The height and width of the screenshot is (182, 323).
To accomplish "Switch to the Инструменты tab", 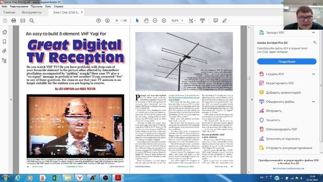I will point(31,12).
